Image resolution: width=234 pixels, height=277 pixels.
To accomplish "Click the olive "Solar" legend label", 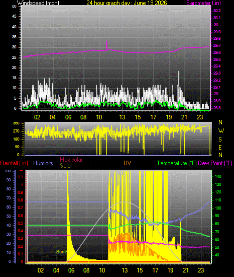I will (x=66, y=166).
